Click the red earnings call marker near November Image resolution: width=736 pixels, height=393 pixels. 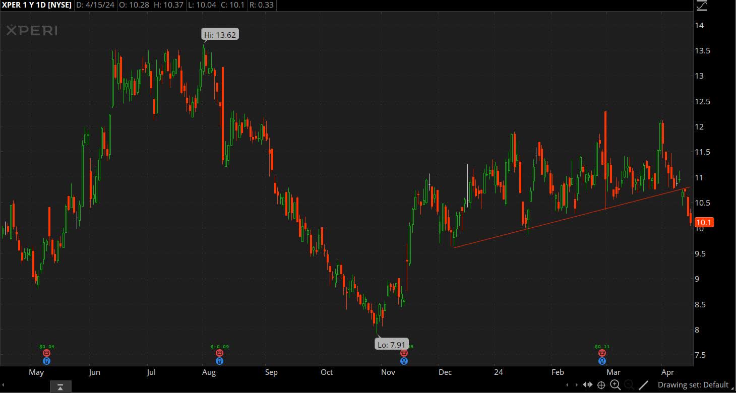click(403, 353)
